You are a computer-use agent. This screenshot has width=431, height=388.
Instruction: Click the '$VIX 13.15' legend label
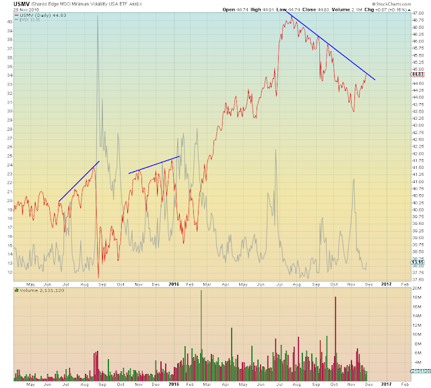(30, 20)
